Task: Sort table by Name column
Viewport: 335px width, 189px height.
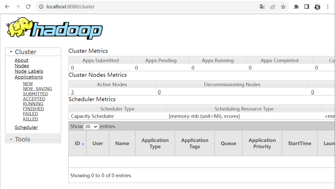Action: [x=122, y=143]
